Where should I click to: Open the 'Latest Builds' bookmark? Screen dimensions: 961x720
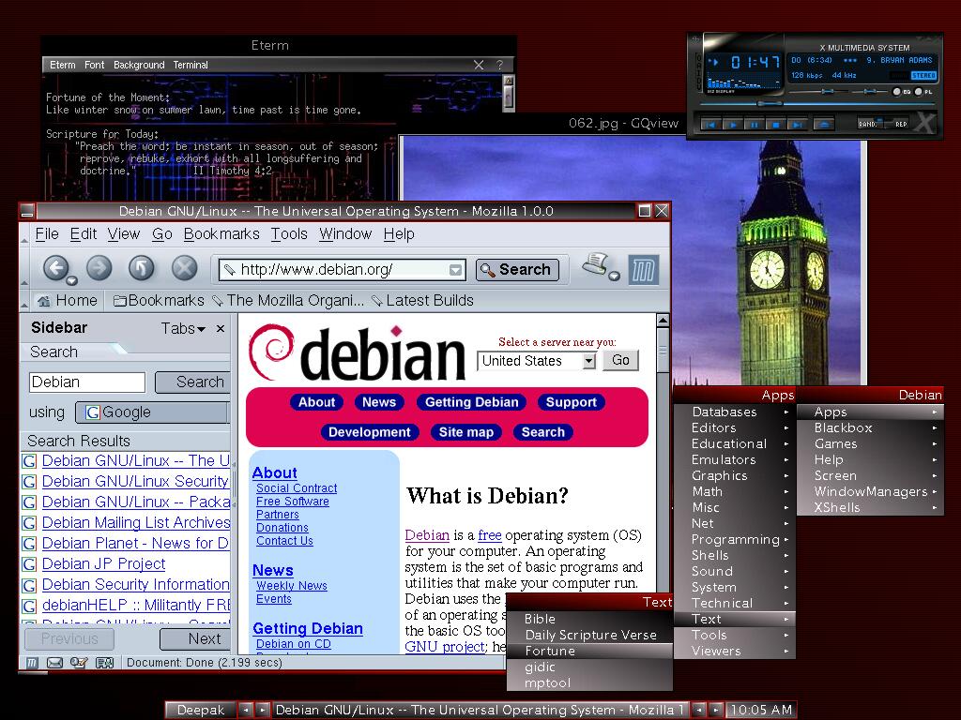pos(423,301)
